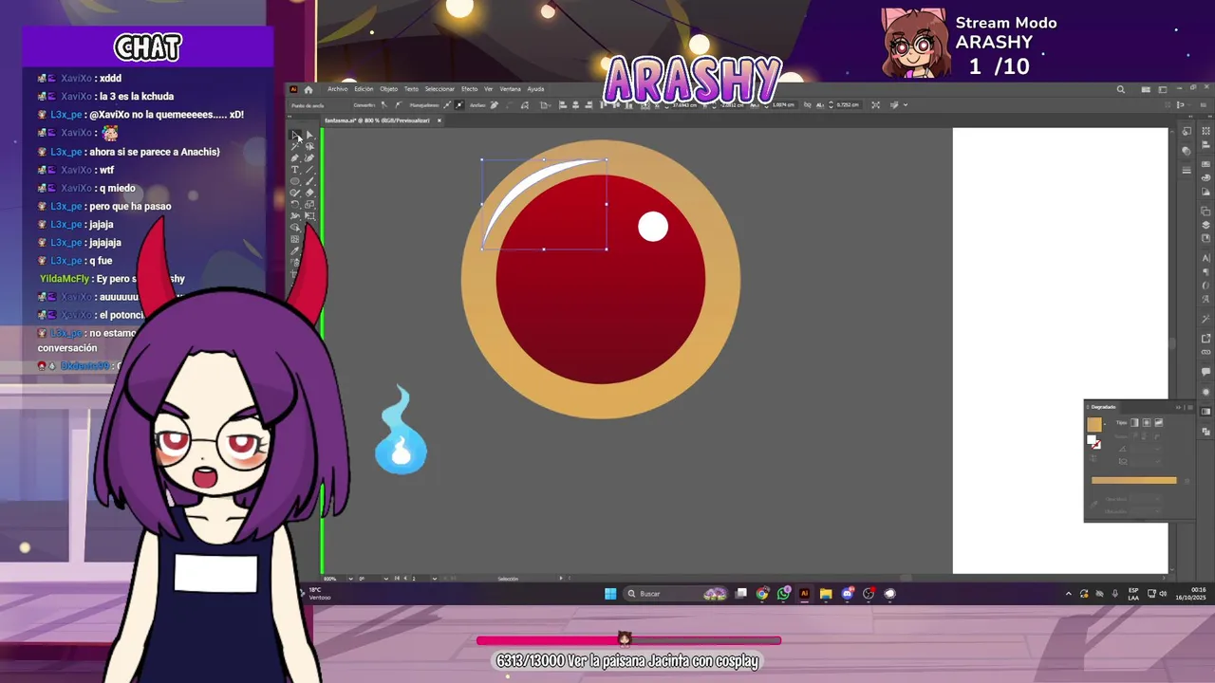Image resolution: width=1215 pixels, height=683 pixels.
Task: Open the Layers panel icon
Action: coord(1206,225)
